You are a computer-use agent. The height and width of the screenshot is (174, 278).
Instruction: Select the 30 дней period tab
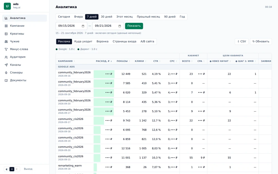pos(106,17)
